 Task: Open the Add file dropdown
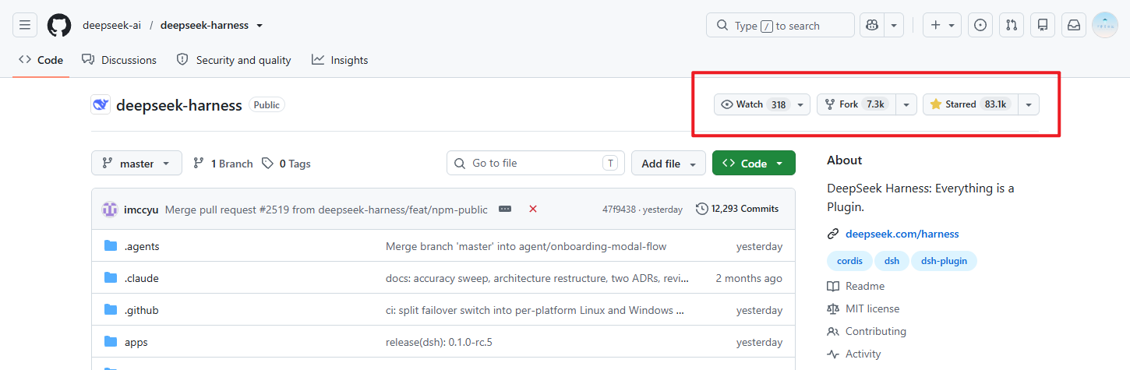click(x=669, y=164)
